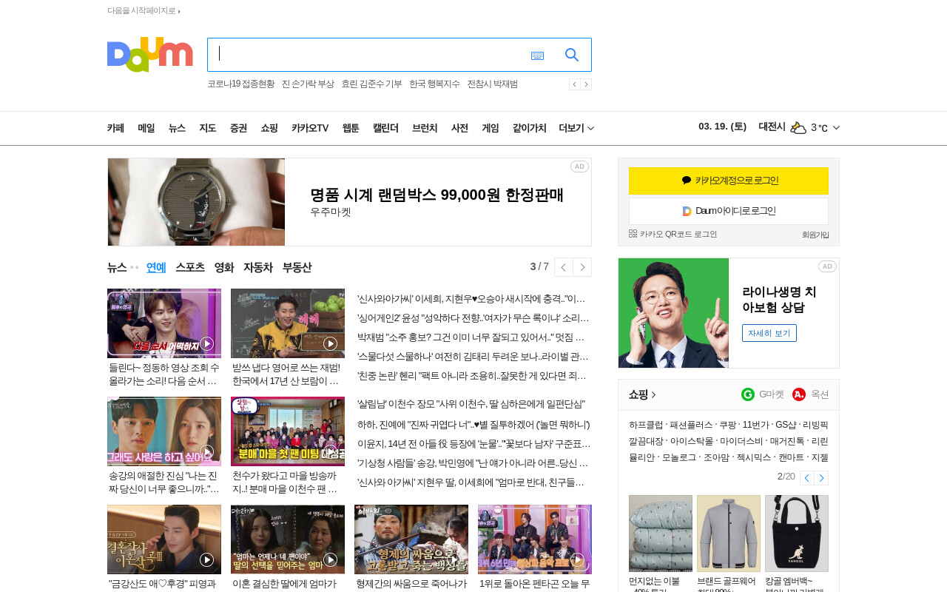Image resolution: width=947 pixels, height=592 pixels.
Task: Go to next news page arrow
Action: (582, 267)
